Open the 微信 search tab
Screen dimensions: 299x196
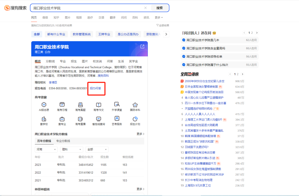coord(45,17)
